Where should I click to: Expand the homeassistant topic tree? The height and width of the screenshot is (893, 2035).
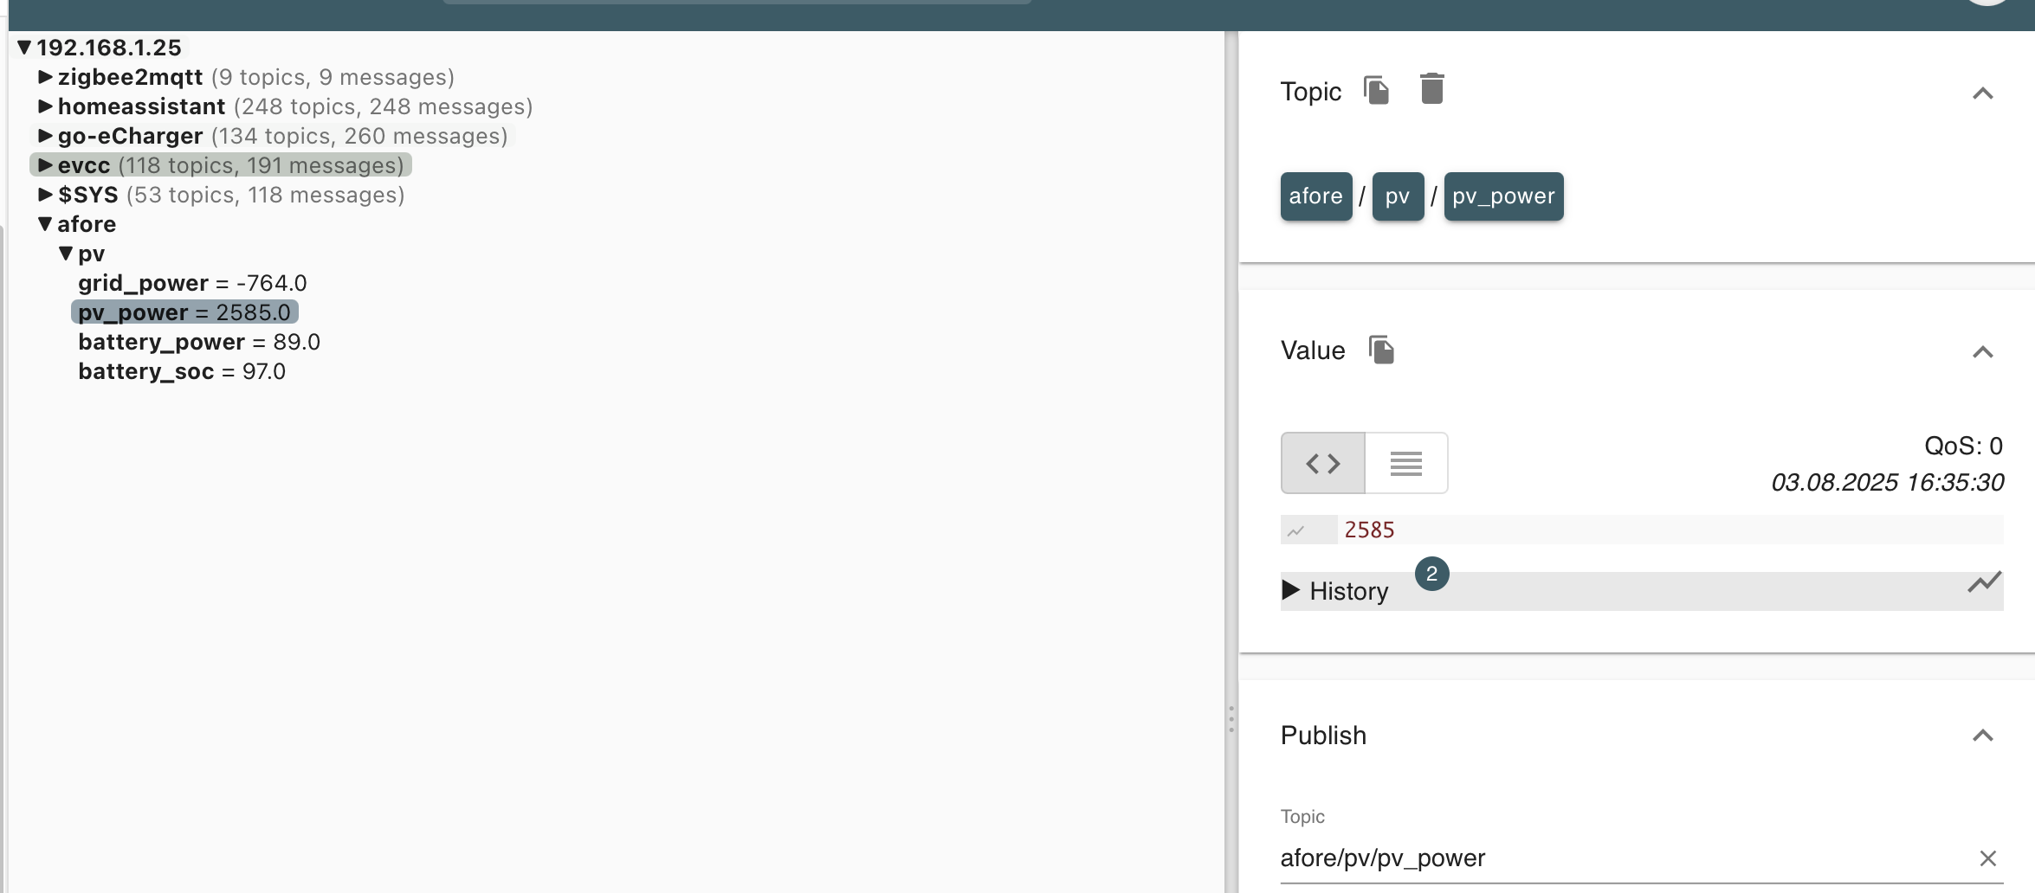[x=46, y=106]
